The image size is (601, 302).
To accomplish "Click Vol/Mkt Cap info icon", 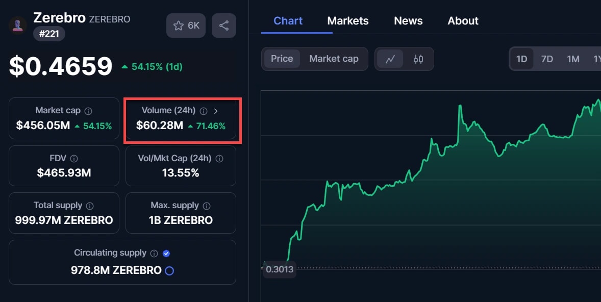I will pos(219,159).
